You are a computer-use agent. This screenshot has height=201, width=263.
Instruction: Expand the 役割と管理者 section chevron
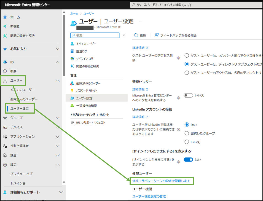tap(58, 146)
